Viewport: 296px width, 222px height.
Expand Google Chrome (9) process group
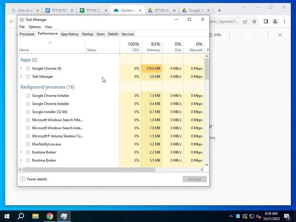pos(21,68)
